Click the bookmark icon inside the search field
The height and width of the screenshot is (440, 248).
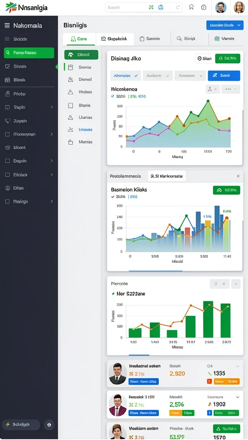click(161, 8)
